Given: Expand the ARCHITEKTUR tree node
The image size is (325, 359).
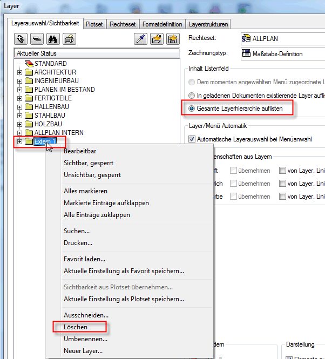Looking at the screenshot, I should click(20, 72).
